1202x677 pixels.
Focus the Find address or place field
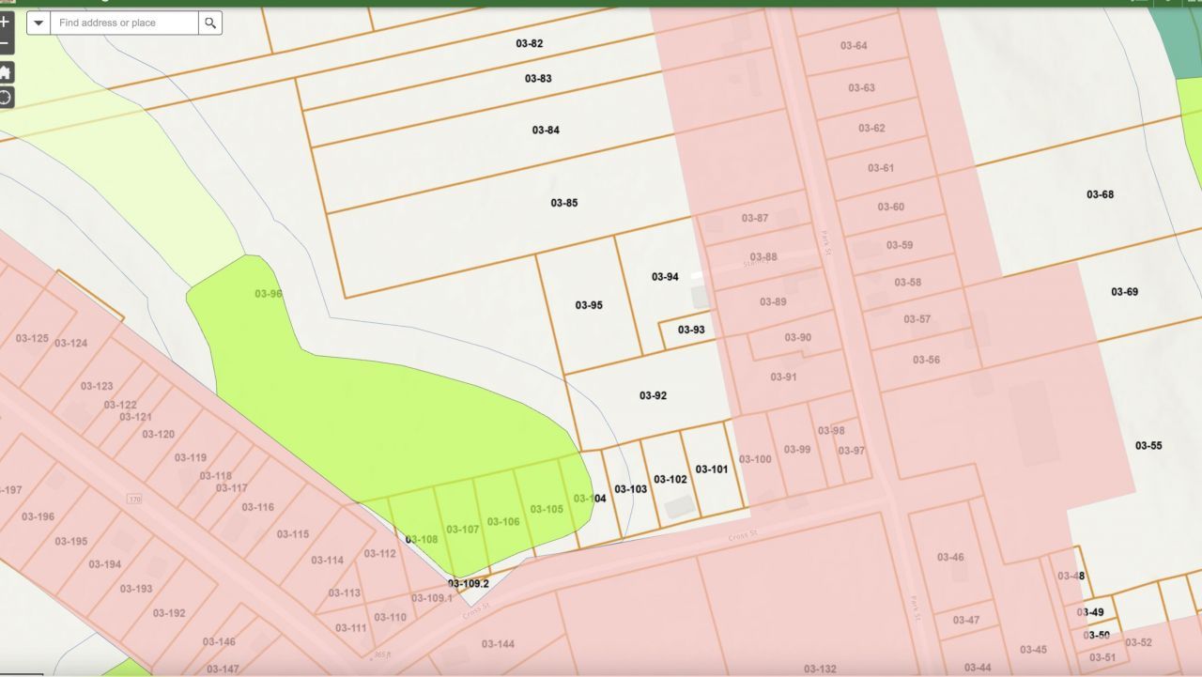pos(124,23)
